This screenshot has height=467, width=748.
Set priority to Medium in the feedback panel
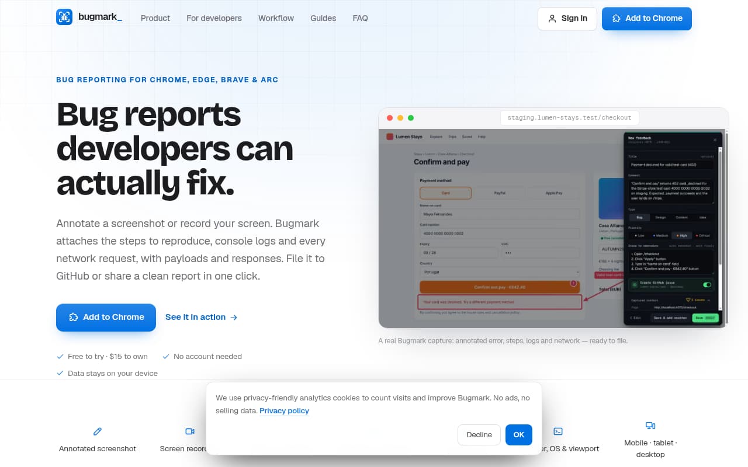660,235
